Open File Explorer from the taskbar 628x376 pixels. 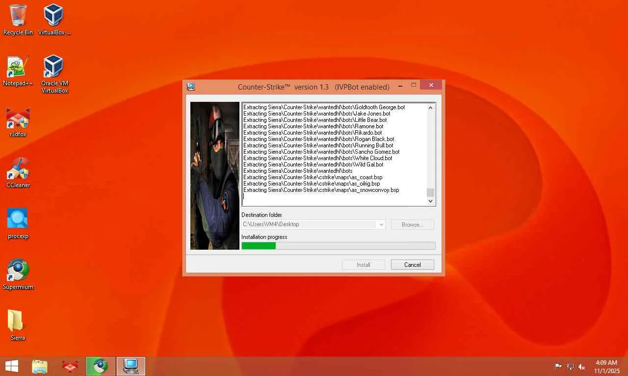point(40,366)
